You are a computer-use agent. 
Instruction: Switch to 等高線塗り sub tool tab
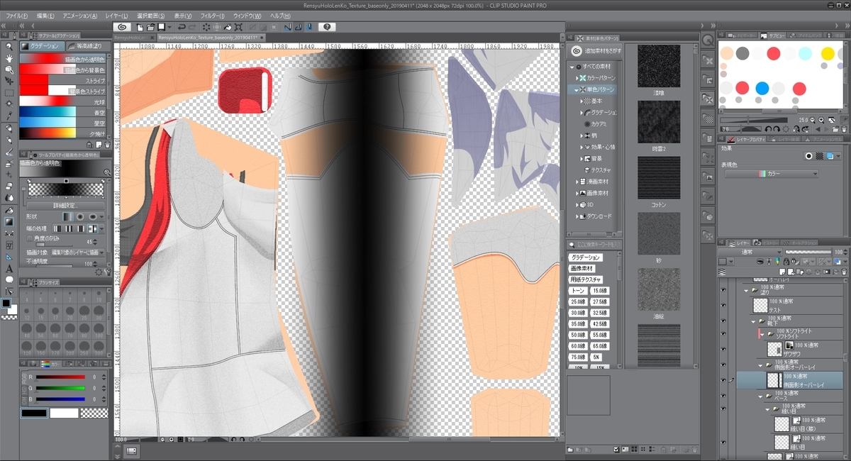coord(87,45)
